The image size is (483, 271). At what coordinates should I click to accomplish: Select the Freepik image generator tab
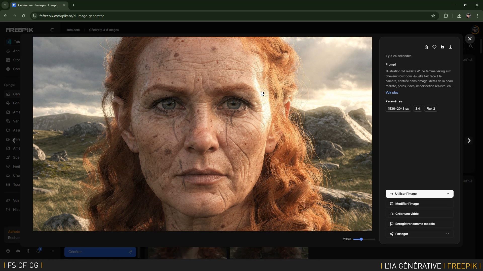(38, 5)
